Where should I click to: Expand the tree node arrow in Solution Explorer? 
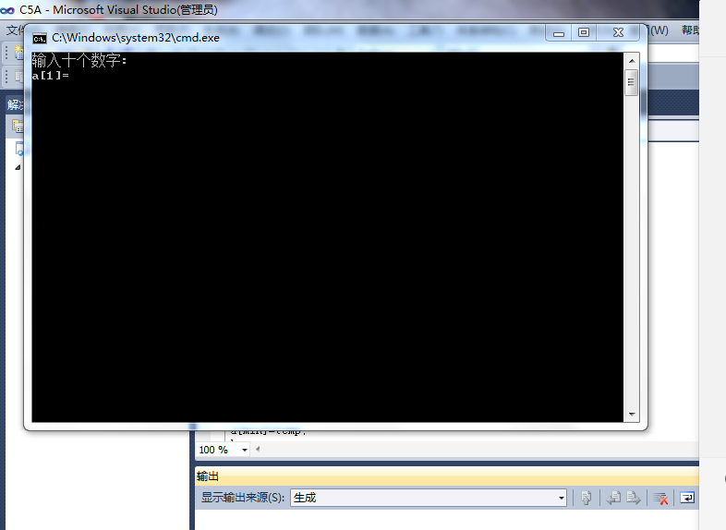point(17,167)
